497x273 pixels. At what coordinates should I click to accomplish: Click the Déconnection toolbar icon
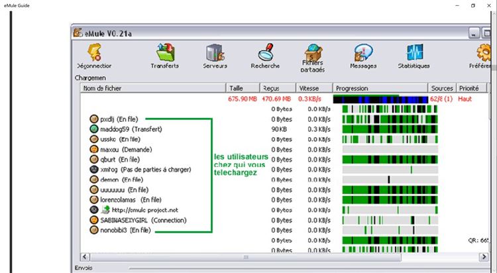tap(95, 52)
